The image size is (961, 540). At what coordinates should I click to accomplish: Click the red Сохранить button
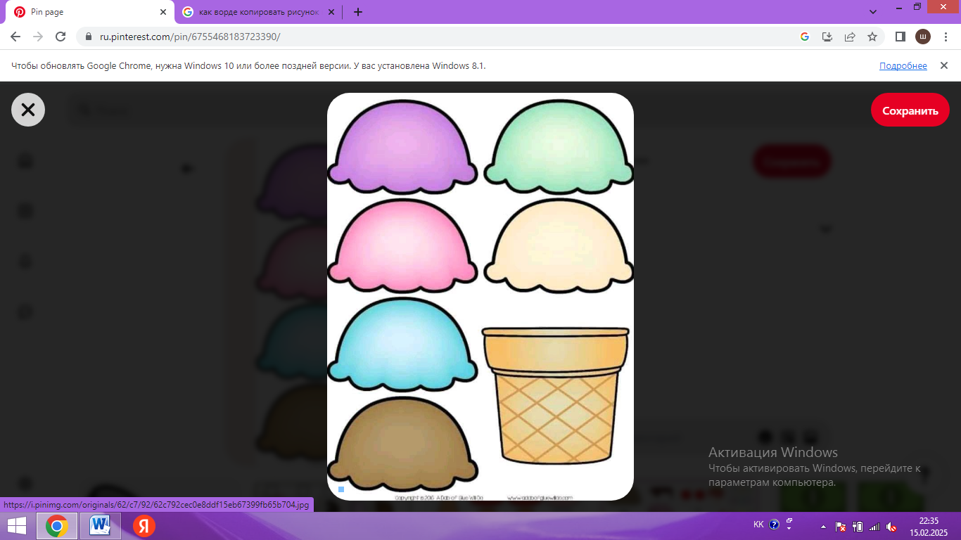[x=910, y=110]
